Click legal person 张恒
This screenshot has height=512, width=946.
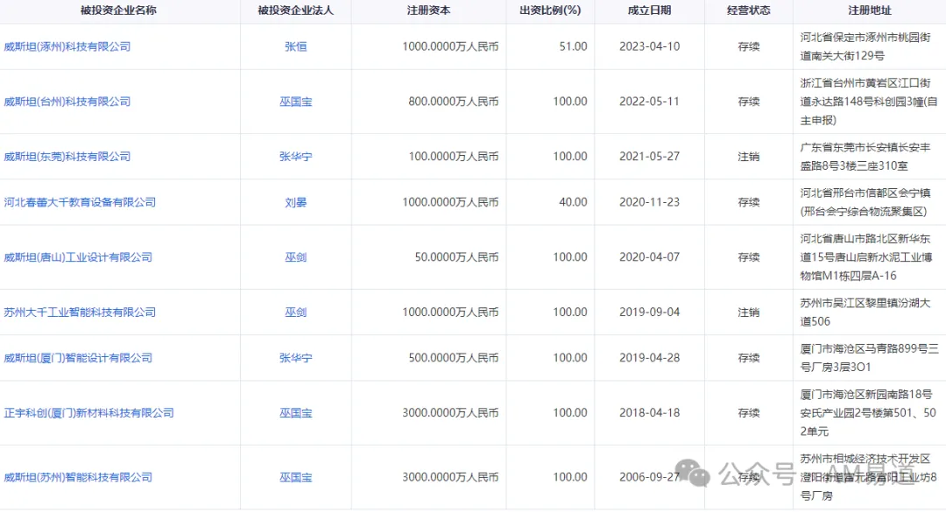296,46
